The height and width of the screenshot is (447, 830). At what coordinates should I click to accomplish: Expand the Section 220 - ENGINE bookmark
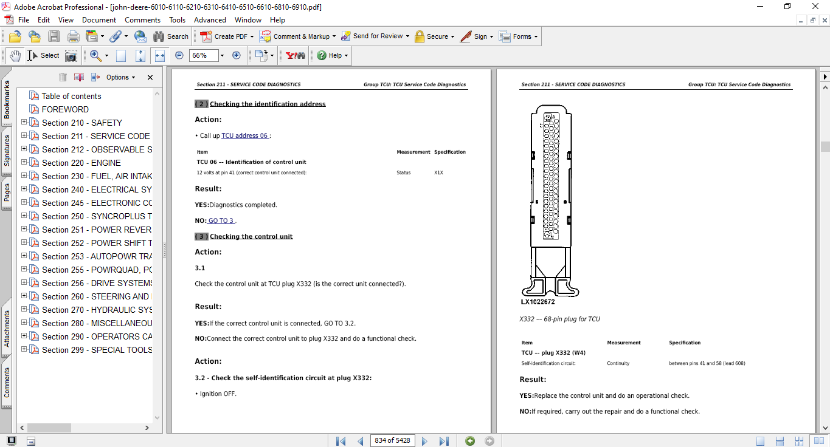click(24, 162)
